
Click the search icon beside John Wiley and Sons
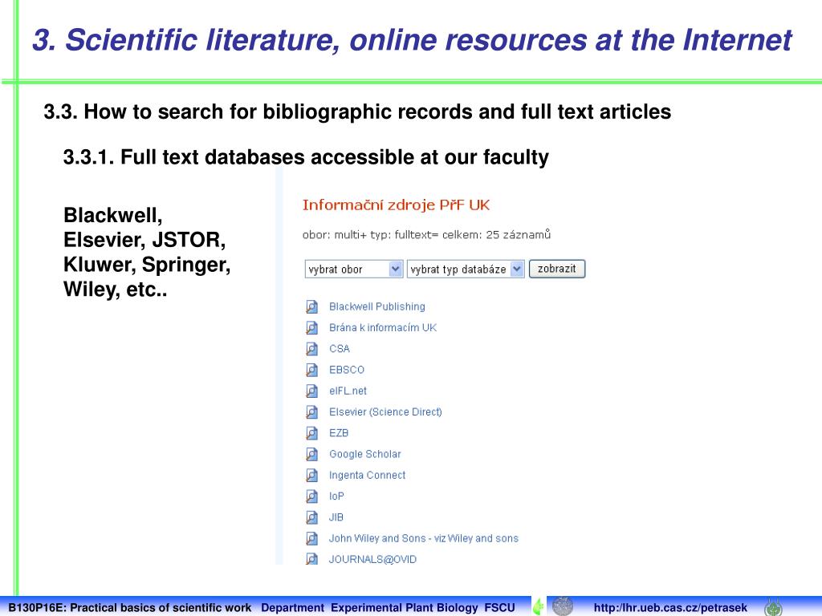coord(312,538)
